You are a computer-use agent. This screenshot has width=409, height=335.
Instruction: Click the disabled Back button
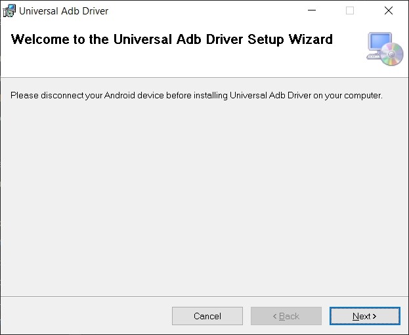click(x=286, y=316)
